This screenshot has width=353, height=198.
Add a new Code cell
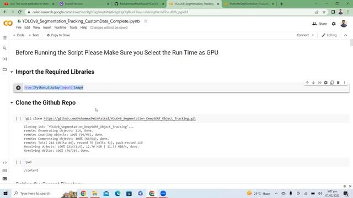tap(19, 35)
